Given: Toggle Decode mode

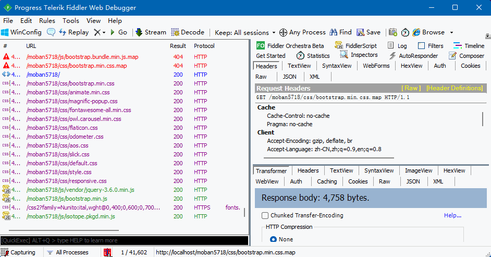Looking at the screenshot, I should click(188, 32).
